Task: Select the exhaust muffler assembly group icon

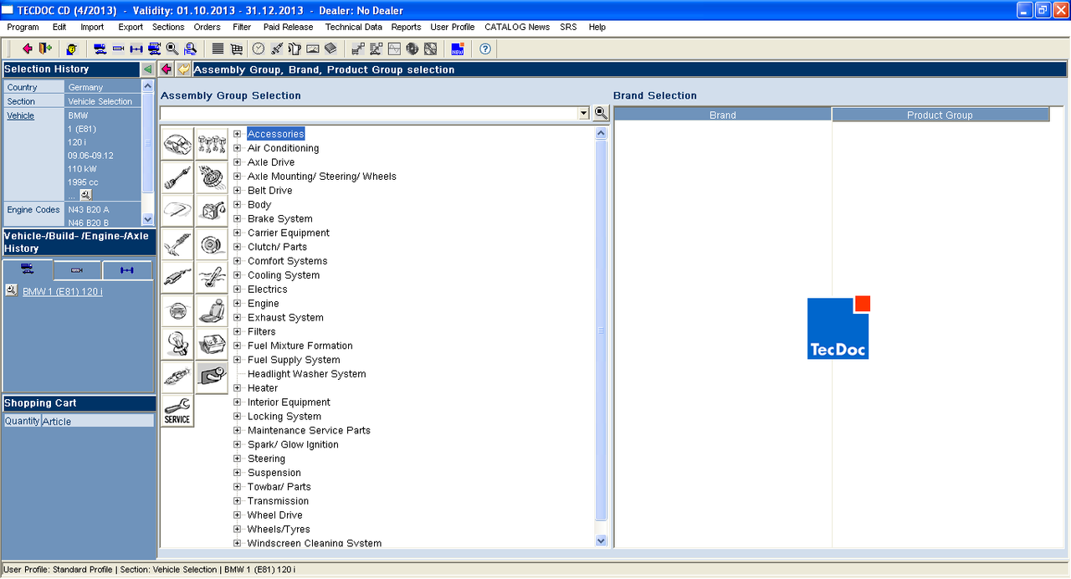Action: [177, 277]
